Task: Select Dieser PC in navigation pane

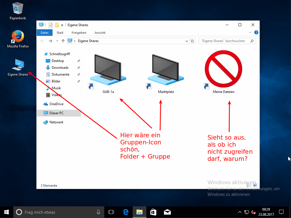Action: pos(56,113)
